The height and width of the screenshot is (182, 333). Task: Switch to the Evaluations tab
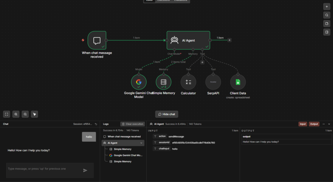pos(180,1)
